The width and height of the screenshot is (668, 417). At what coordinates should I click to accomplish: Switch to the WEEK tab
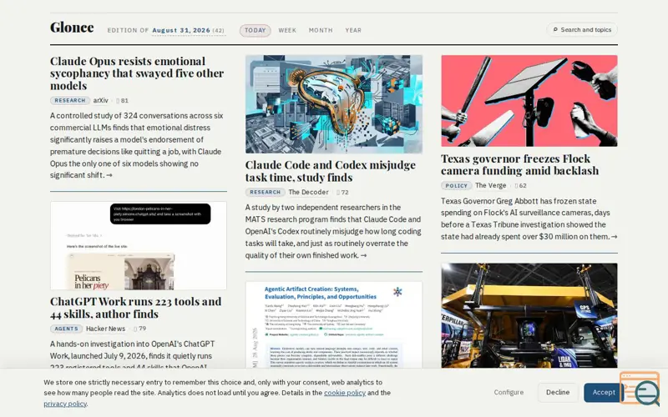tap(287, 30)
